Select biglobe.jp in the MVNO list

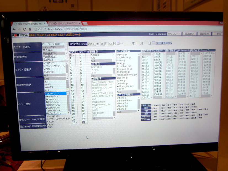tap(122, 55)
